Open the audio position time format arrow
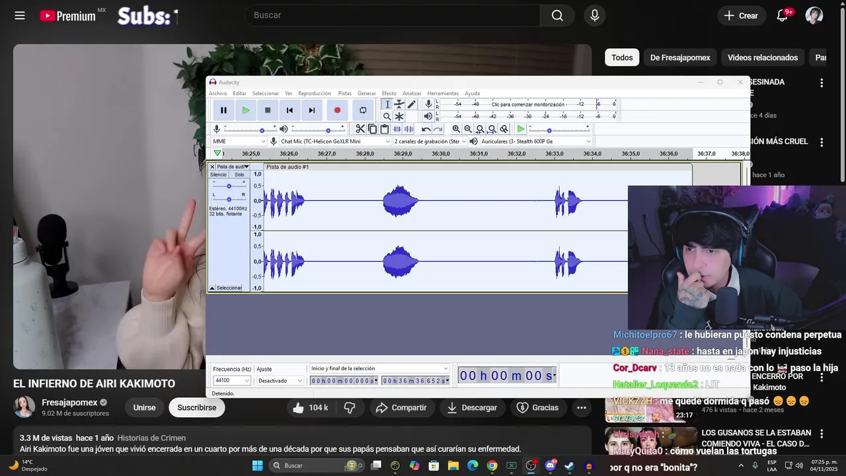 click(555, 376)
